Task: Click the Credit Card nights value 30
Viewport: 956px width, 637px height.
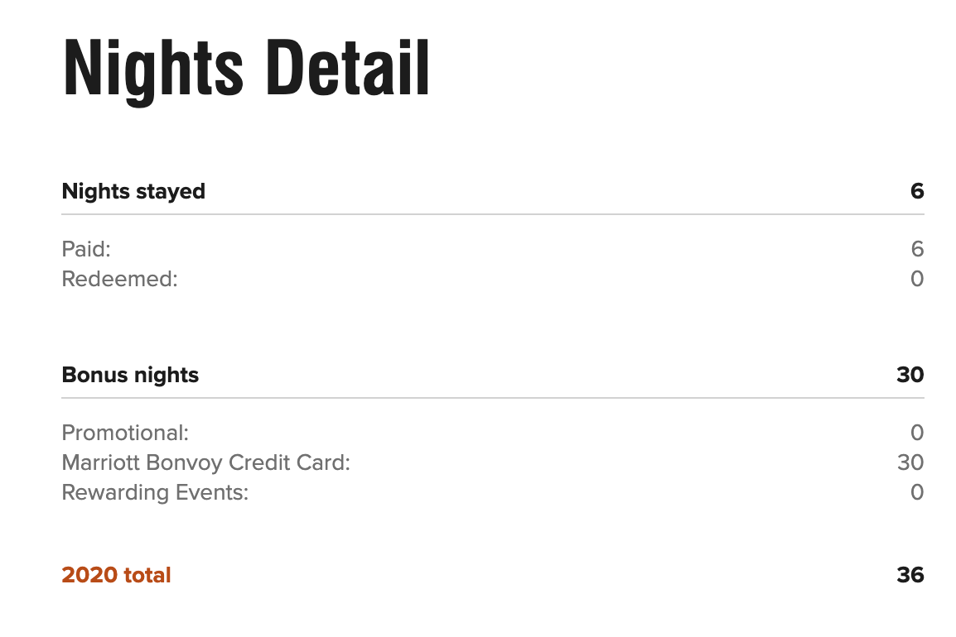Action: click(910, 462)
